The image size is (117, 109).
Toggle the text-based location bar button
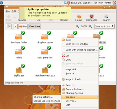9,26
